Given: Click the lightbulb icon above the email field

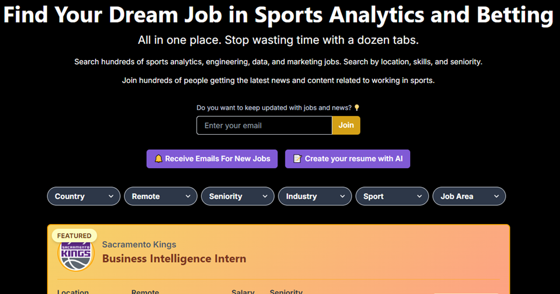Looking at the screenshot, I should [357, 108].
